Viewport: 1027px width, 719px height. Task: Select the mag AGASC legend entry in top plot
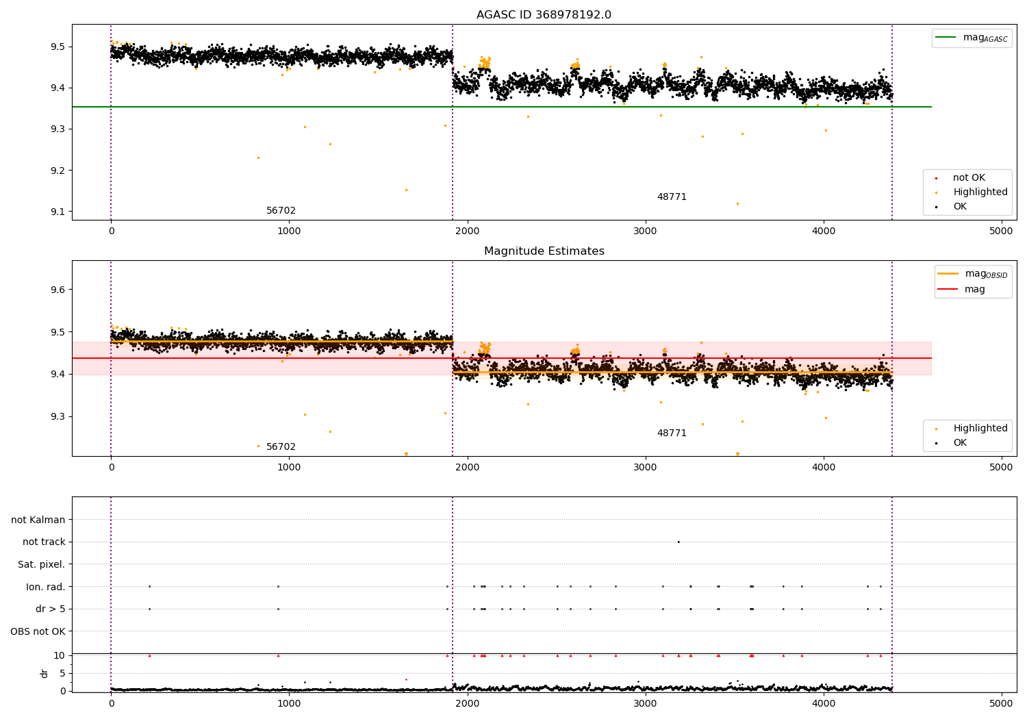point(972,38)
